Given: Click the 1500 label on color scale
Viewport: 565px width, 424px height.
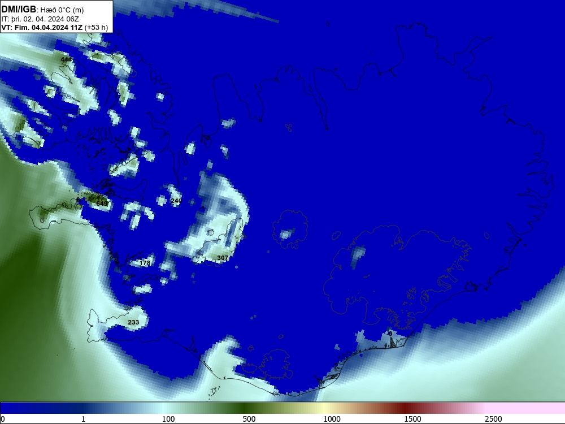Looking at the screenshot, I should 413,419.
